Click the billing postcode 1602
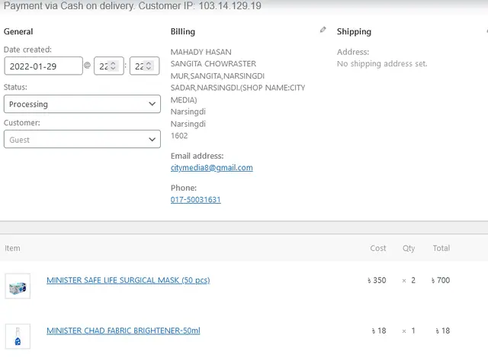Screen dimensions: 488x361 click(x=179, y=136)
